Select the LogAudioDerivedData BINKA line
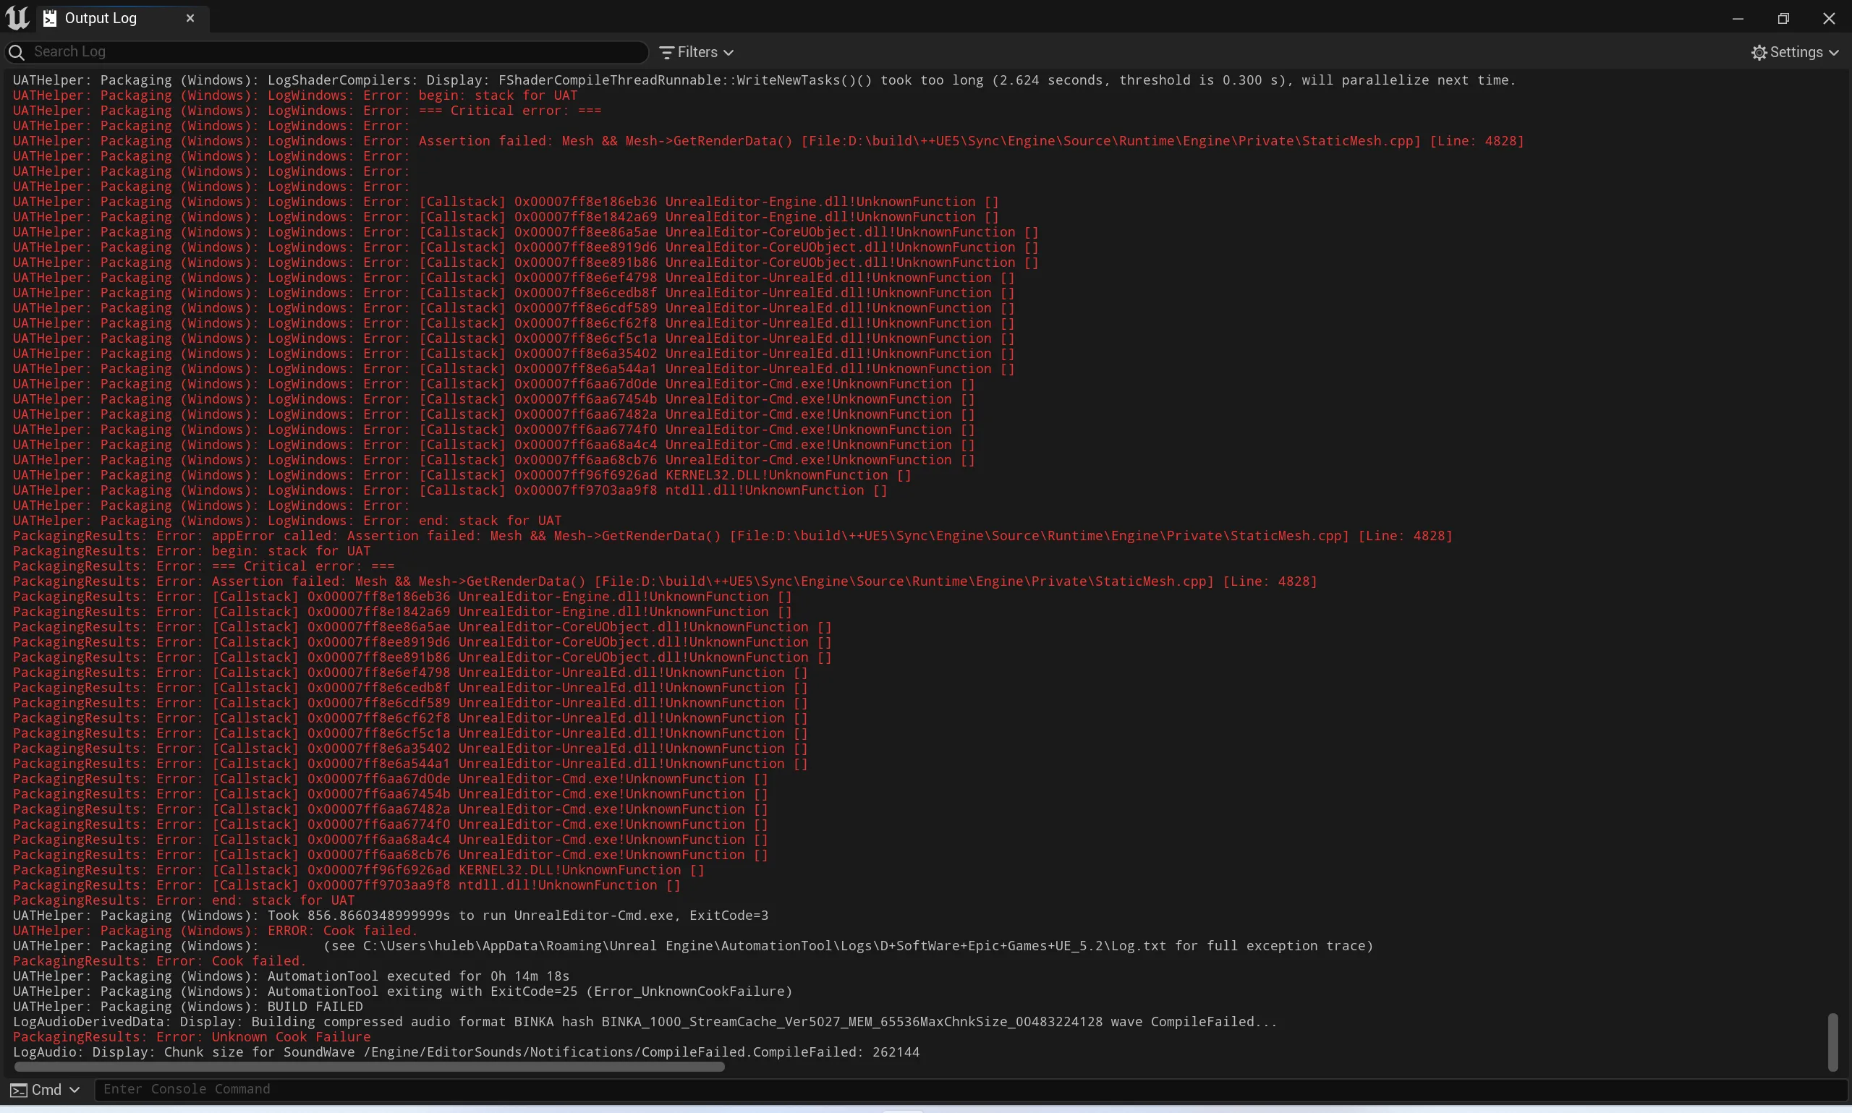The width and height of the screenshot is (1852, 1113). tap(645, 1021)
